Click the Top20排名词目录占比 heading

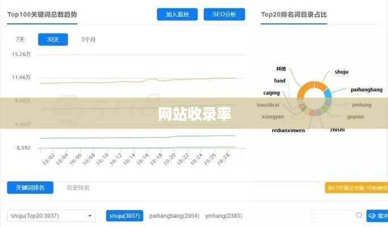[x=294, y=15]
